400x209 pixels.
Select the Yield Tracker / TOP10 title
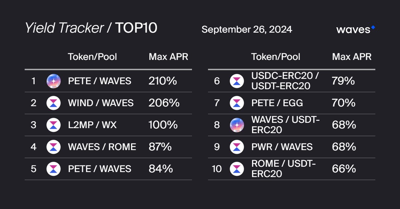91,28
